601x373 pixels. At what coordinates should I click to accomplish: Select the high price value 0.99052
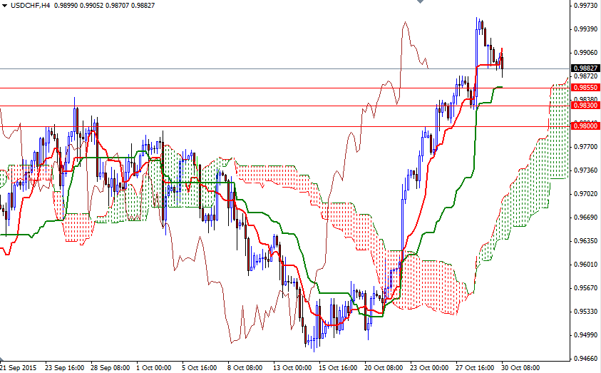point(91,6)
